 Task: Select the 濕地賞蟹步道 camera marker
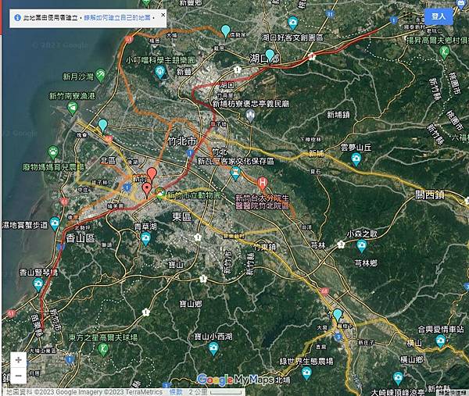tap(55, 223)
